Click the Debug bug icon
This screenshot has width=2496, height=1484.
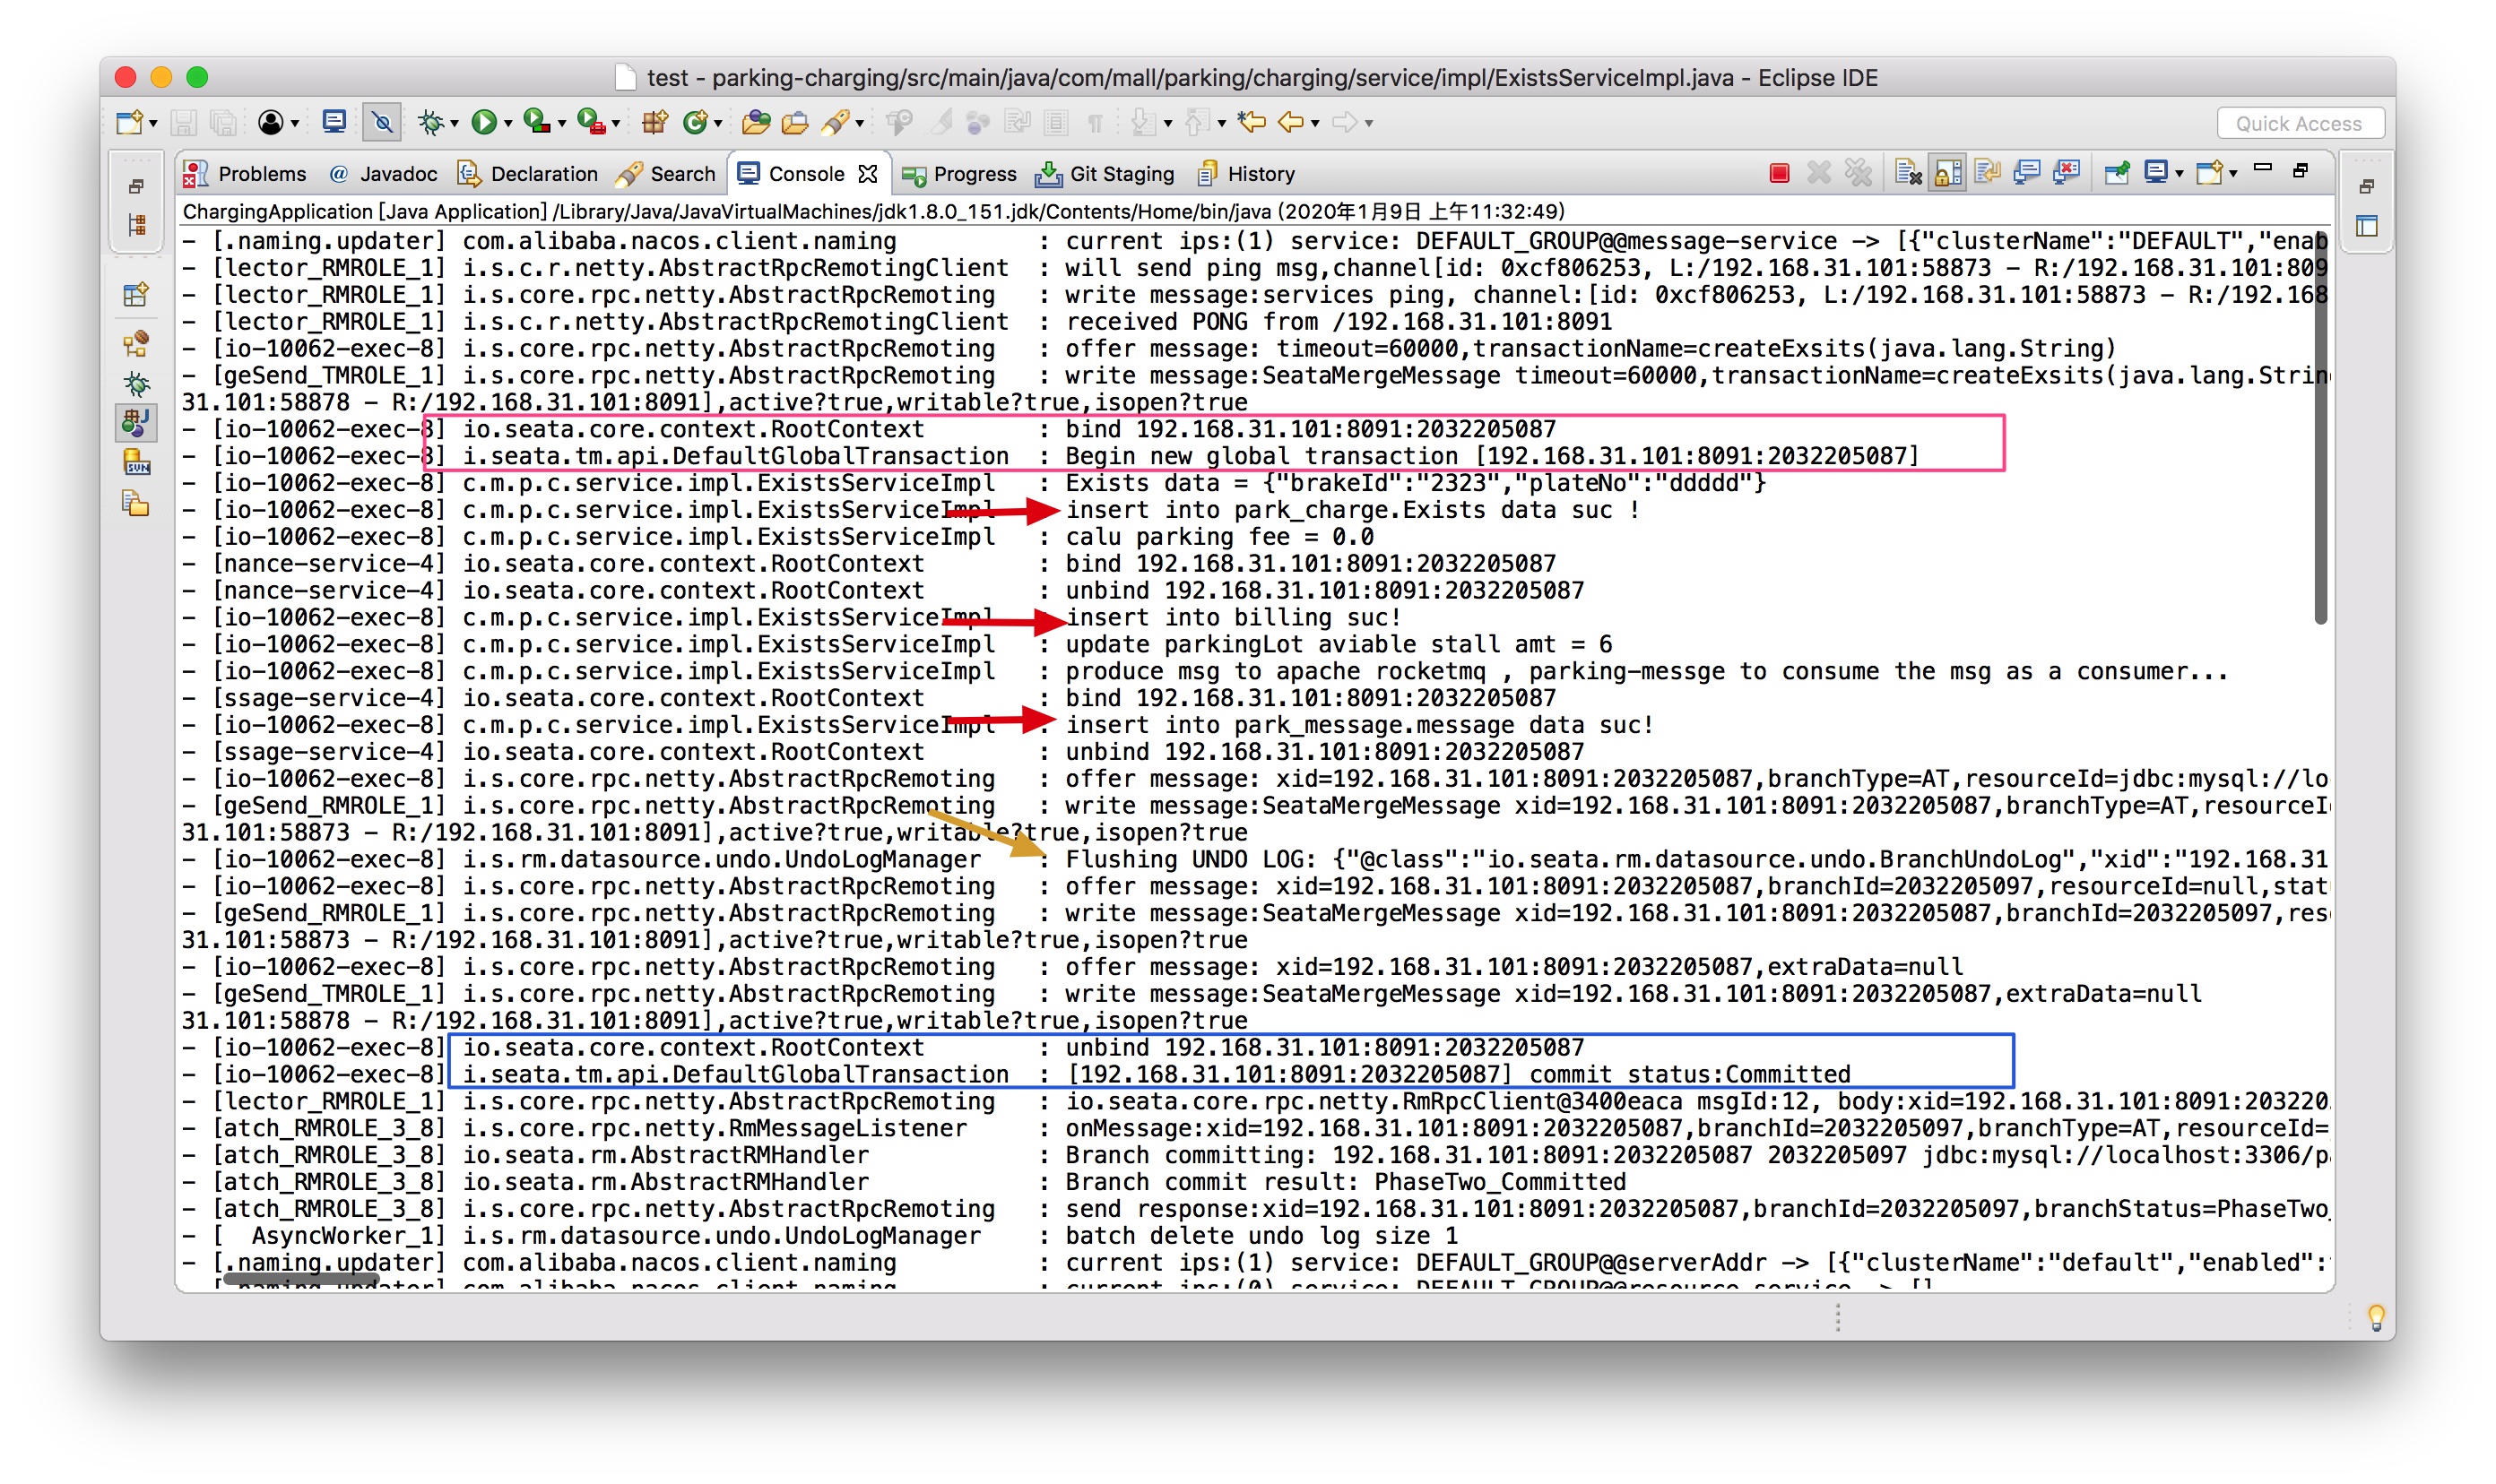[430, 123]
